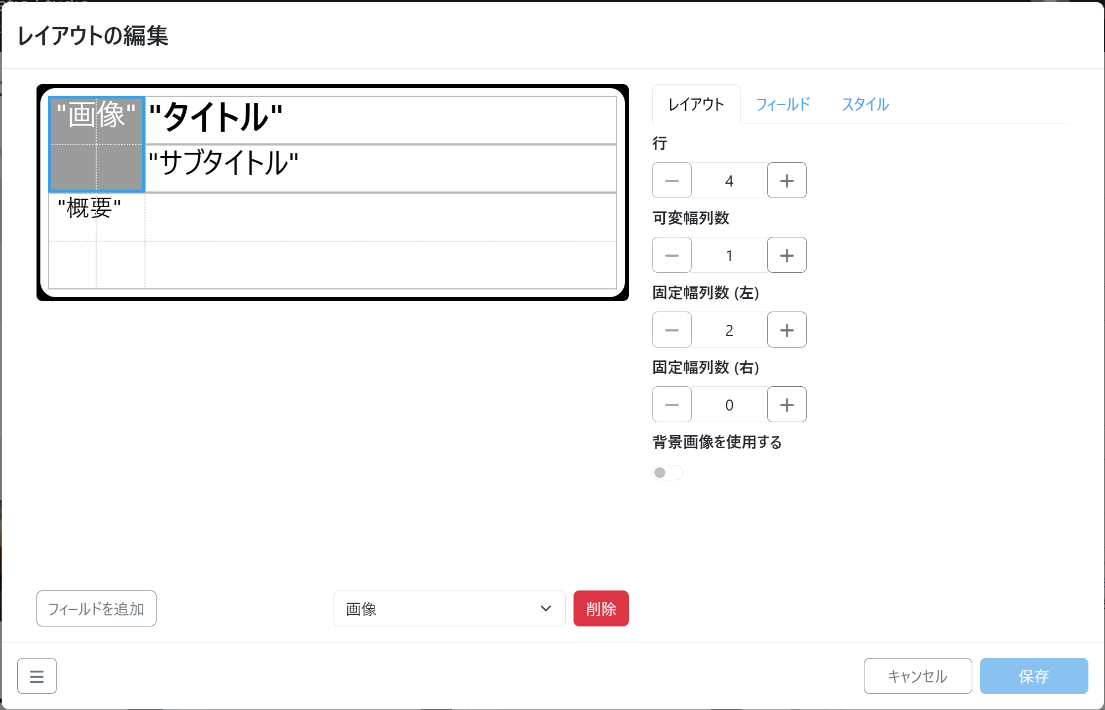Decrease 固定幅列数 (左) value
The width and height of the screenshot is (1105, 710).
[671, 330]
